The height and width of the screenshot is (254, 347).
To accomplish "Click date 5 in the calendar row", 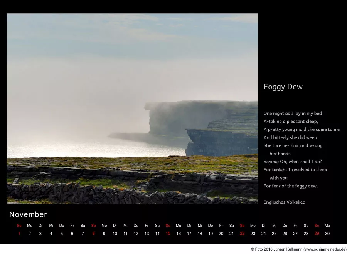I will (62, 234).
